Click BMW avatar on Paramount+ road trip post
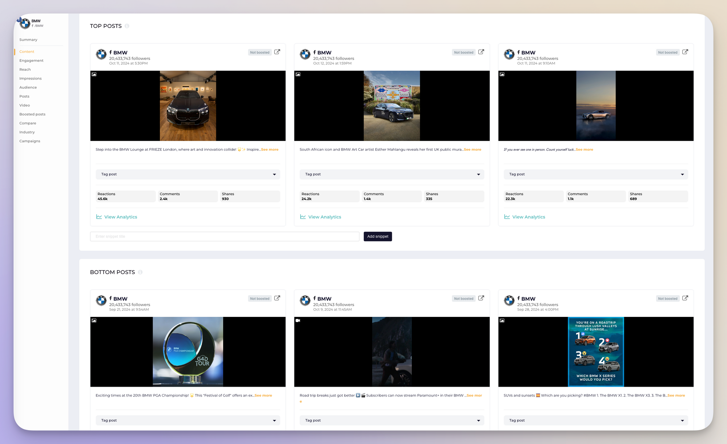Viewport: 727px width, 444px height. coord(305,301)
